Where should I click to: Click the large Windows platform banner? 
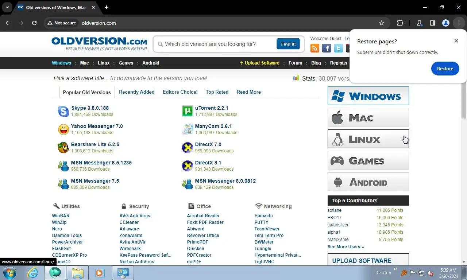[368, 96]
